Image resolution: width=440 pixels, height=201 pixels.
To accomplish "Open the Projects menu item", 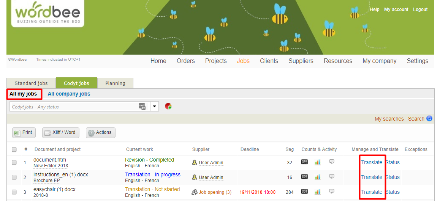I will pyautogui.click(x=216, y=61).
